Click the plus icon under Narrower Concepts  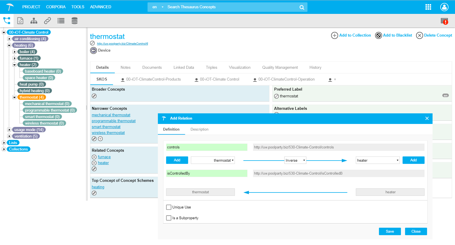pyautogui.click(x=100, y=139)
